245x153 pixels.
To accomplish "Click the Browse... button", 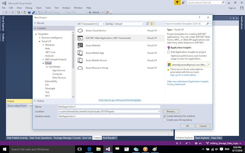I will (x=171, y=112).
